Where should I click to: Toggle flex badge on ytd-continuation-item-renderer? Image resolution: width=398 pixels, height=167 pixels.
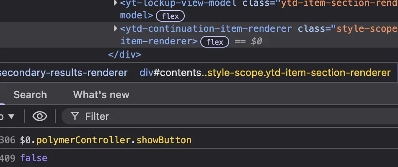(215, 42)
